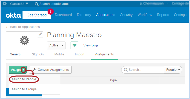This screenshot has height=99, width=190.
Task: Switch to the Import tab
Action: click(80, 54)
